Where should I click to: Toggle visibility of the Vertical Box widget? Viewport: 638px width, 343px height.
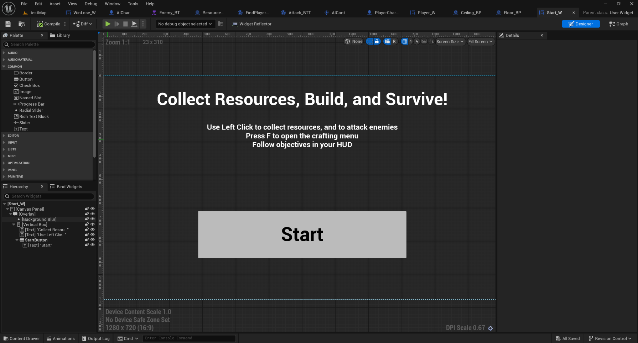tap(93, 225)
